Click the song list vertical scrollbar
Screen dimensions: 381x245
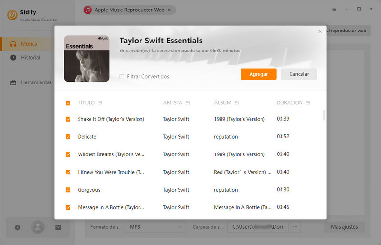(324, 115)
